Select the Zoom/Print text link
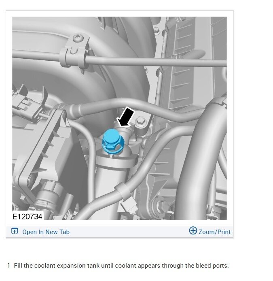 tap(214, 232)
